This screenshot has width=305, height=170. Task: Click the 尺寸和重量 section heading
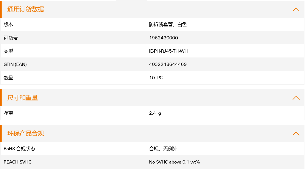(x=23, y=98)
